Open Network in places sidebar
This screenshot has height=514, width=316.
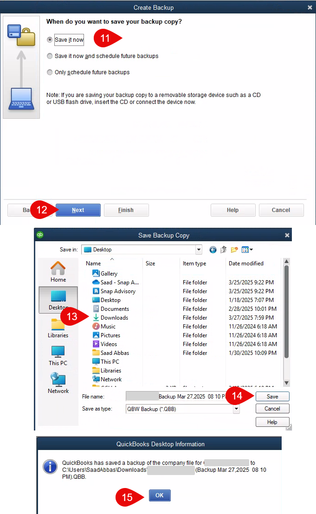point(58,383)
